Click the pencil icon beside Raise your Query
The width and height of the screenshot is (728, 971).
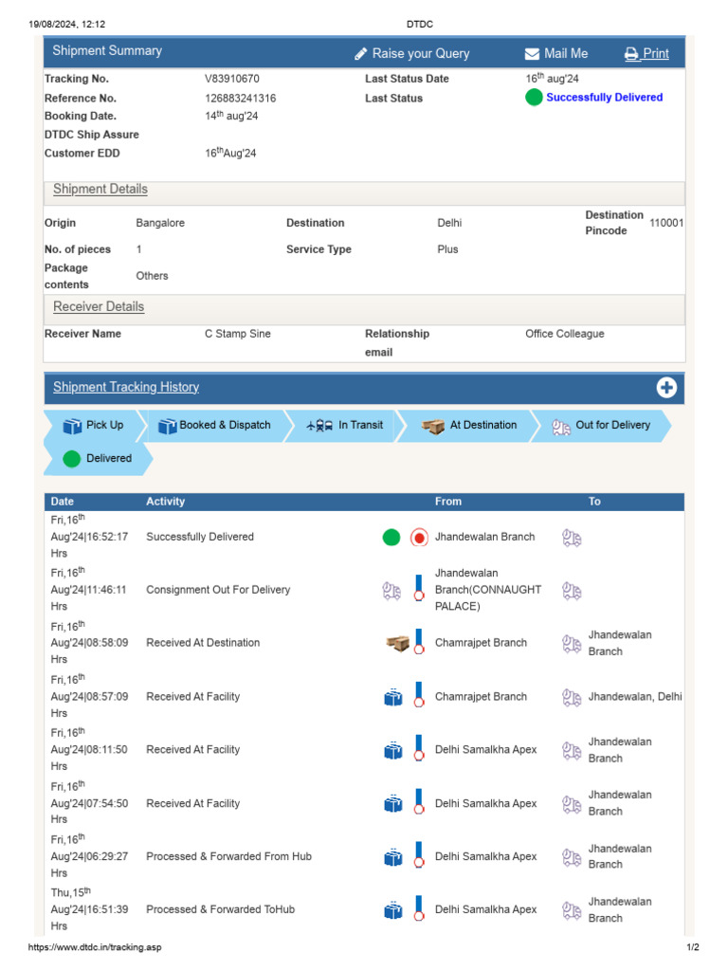point(361,54)
